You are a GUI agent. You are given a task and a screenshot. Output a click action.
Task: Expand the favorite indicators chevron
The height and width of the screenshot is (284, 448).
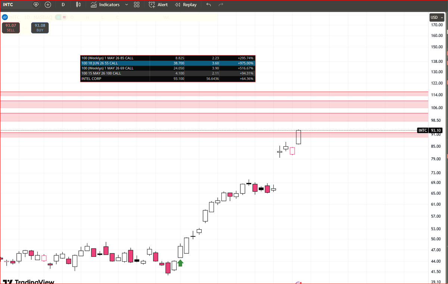(x=126, y=5)
